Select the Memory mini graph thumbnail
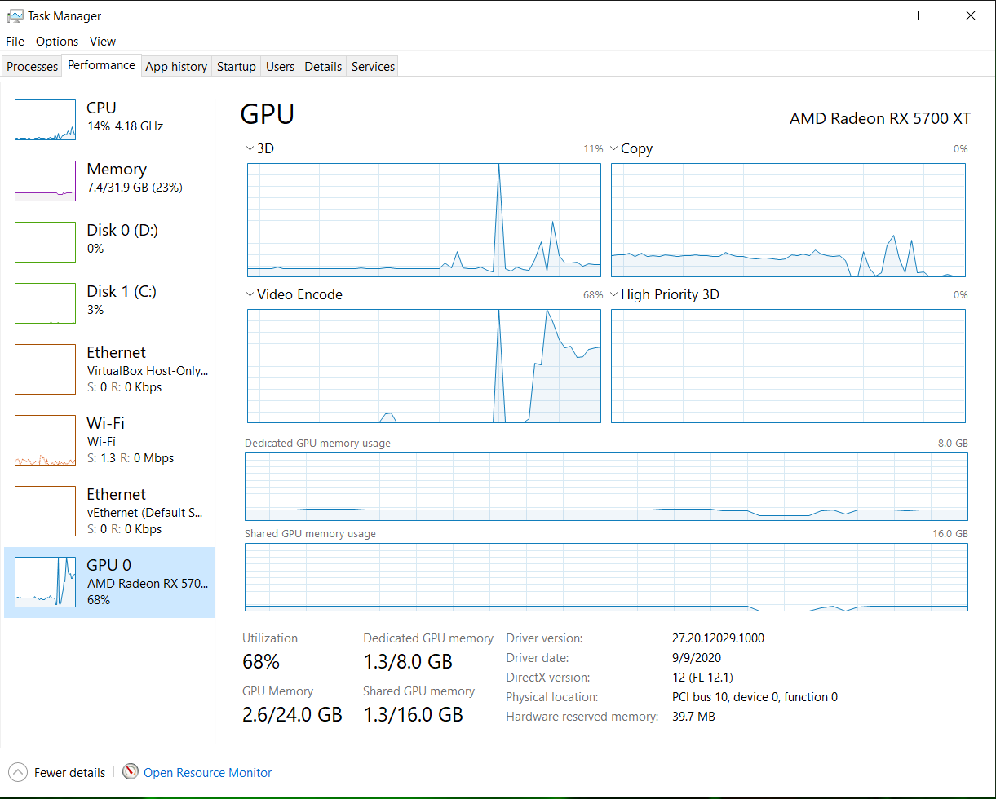 46,181
